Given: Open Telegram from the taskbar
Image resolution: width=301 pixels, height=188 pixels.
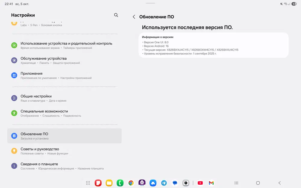Looking at the screenshot, I should click(x=164, y=183).
